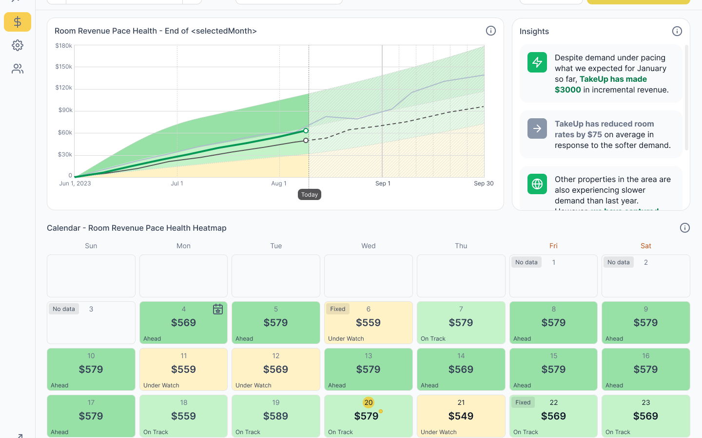Image resolution: width=702 pixels, height=438 pixels.
Task: Select the highlighted day 20 cell
Action: click(x=368, y=416)
